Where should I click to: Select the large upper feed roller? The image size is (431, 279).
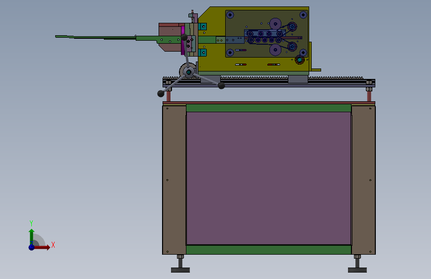pos(275,24)
